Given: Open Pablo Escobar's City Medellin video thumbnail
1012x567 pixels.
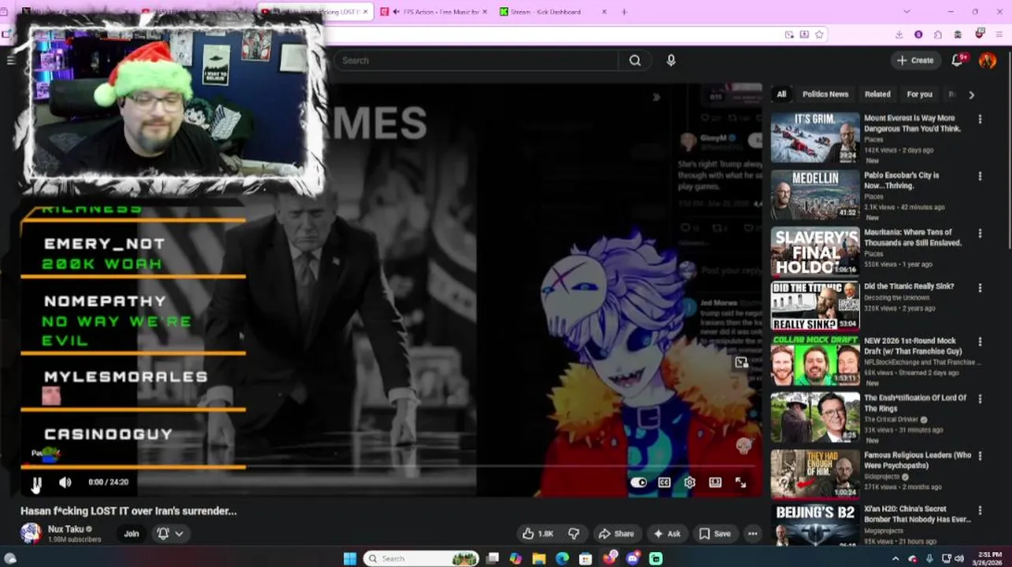Looking at the screenshot, I should tap(815, 195).
